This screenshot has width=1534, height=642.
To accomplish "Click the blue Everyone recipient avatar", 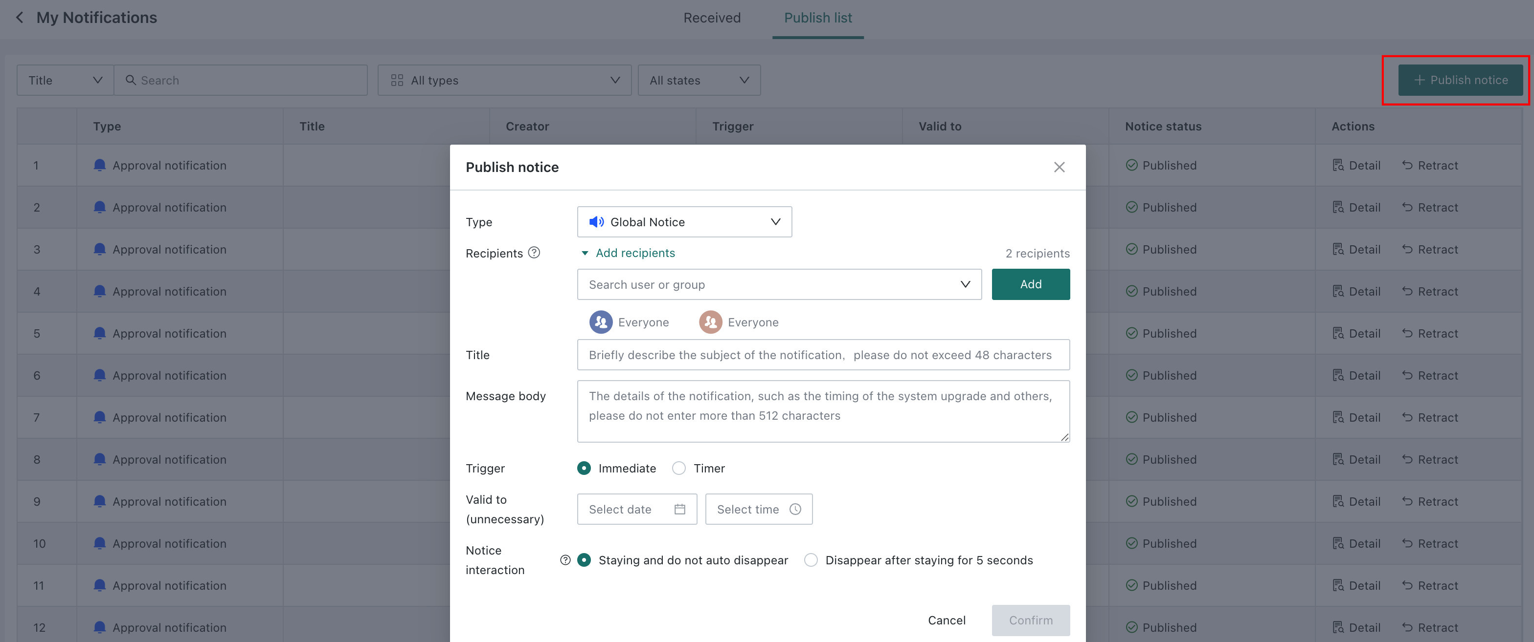I will coord(601,322).
